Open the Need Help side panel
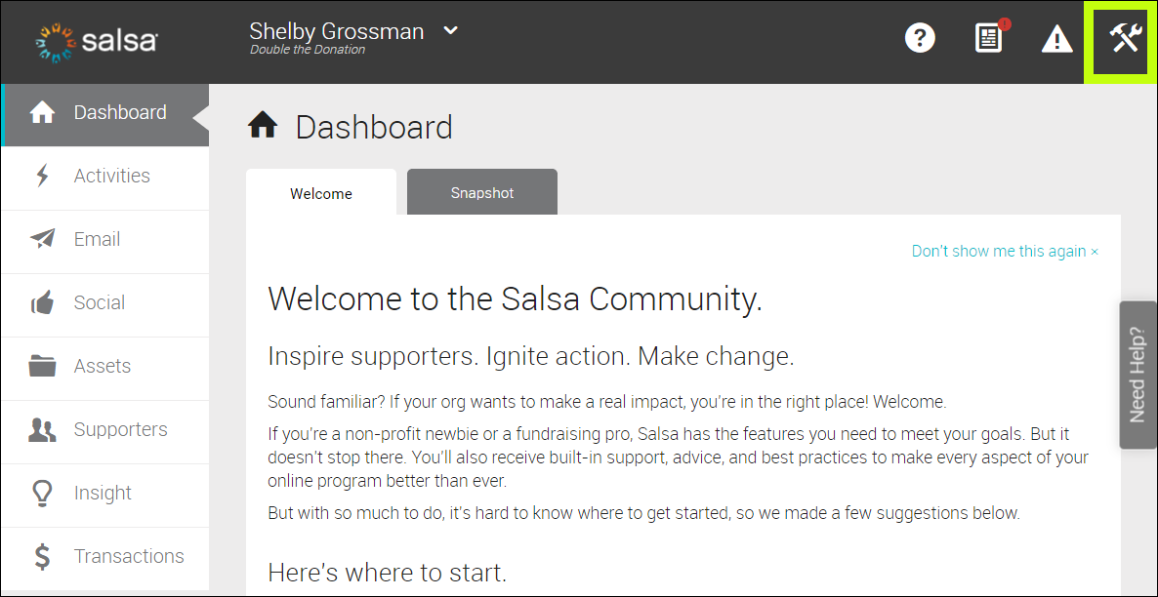 (1137, 376)
